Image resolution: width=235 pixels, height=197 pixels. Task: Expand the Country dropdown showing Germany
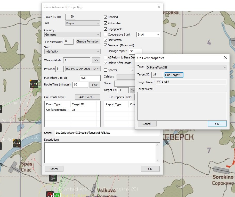72,35
